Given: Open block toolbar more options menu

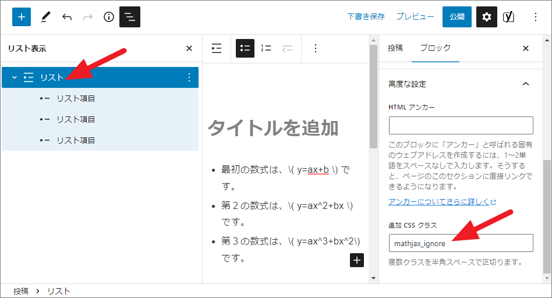Looking at the screenshot, I should pos(316,48).
